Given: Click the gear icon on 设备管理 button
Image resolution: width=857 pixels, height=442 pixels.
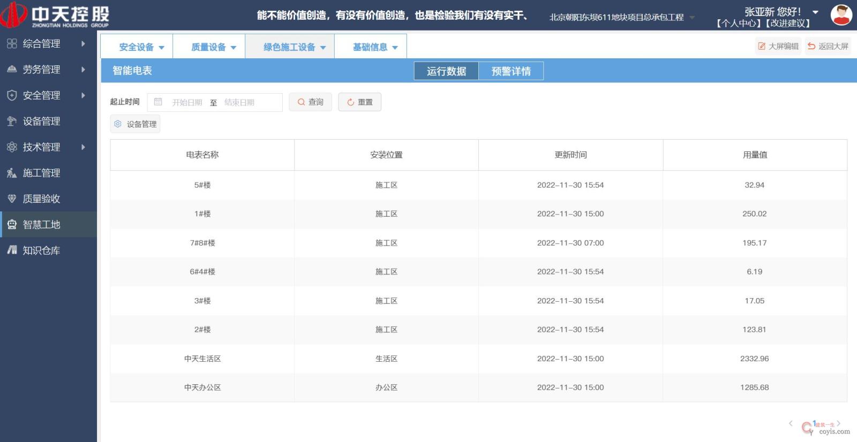Looking at the screenshot, I should coord(118,124).
